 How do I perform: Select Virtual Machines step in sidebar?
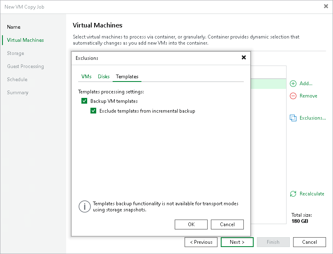coord(25,40)
